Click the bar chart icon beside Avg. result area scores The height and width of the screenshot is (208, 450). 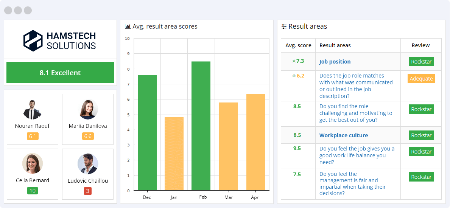pyautogui.click(x=128, y=27)
